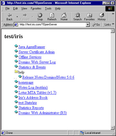Click database icon beside Java AgentRunner

[x=16, y=46]
